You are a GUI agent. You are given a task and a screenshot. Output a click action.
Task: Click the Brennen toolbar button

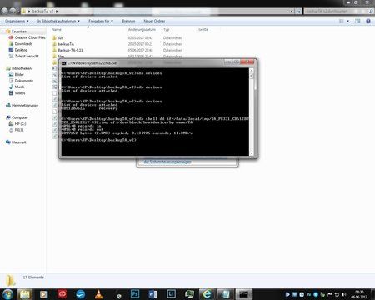click(128, 21)
